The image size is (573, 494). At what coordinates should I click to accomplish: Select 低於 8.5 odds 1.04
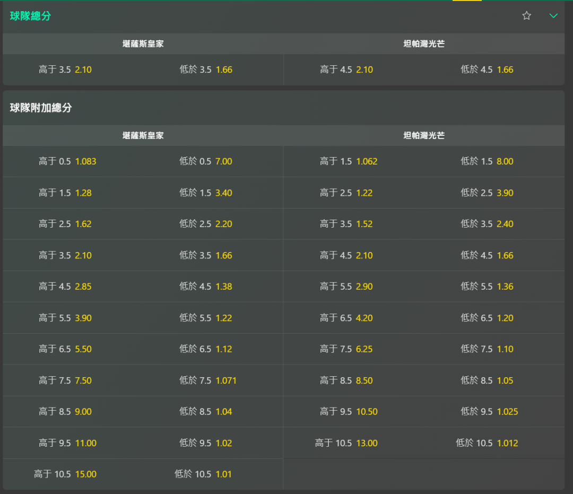206,411
